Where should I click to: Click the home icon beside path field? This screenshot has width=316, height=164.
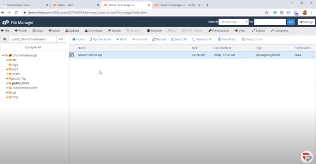(x=4, y=39)
